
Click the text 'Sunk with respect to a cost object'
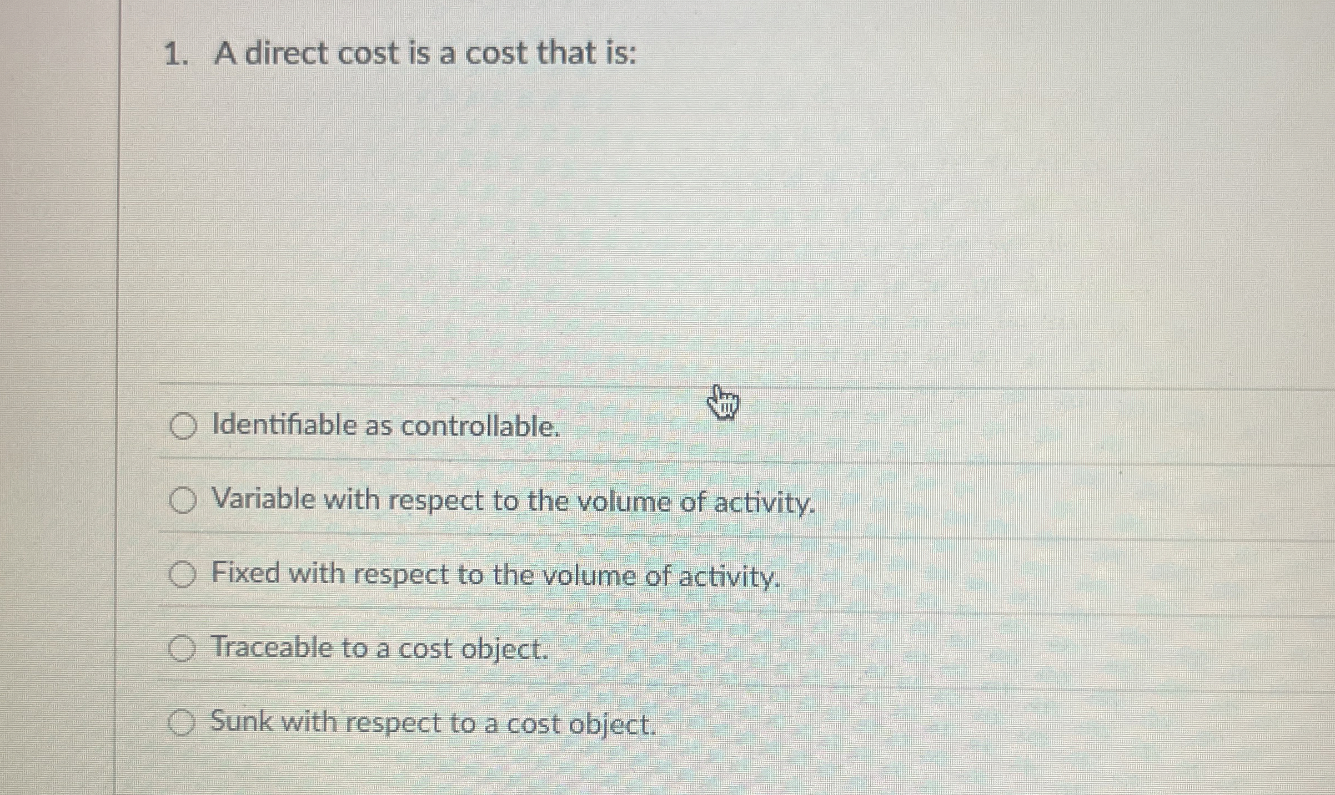tap(433, 722)
